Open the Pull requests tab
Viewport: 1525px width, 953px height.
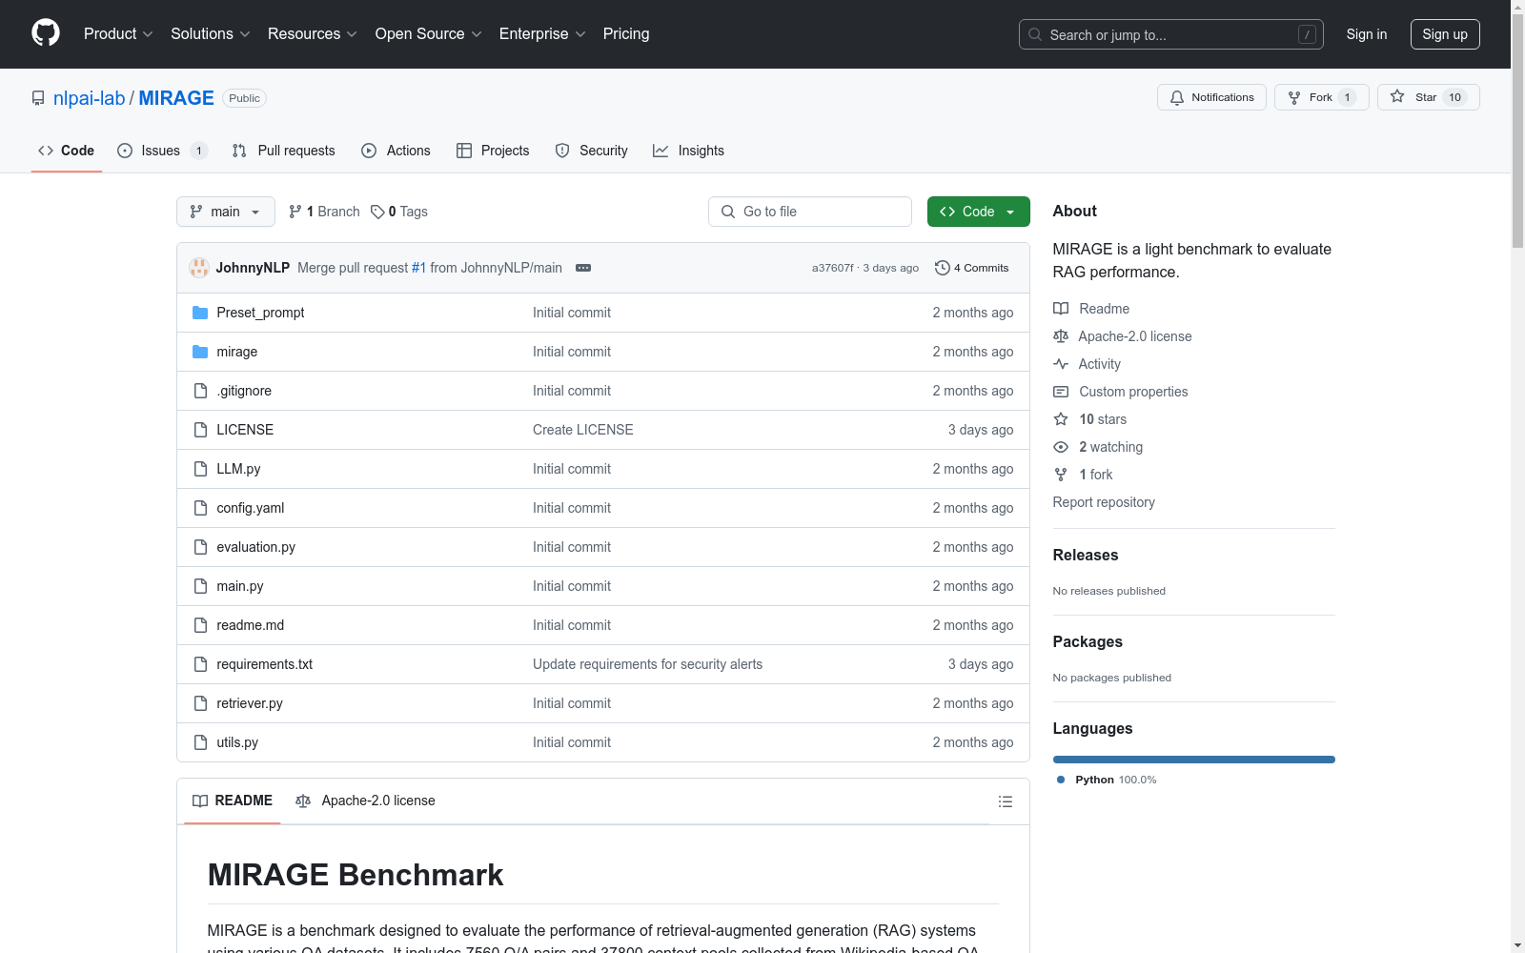[284, 151]
